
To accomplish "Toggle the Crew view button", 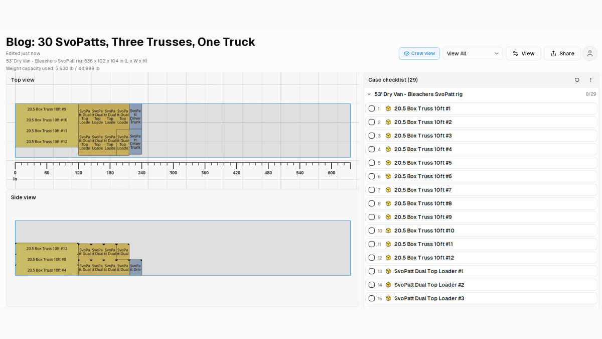I will pyautogui.click(x=419, y=54).
